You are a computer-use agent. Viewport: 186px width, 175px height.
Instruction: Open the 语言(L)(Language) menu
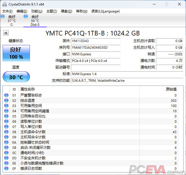pos(105,11)
